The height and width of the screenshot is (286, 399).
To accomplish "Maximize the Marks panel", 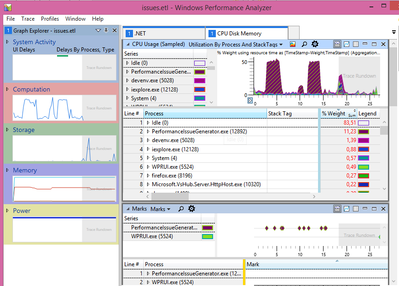I will click(x=374, y=209).
